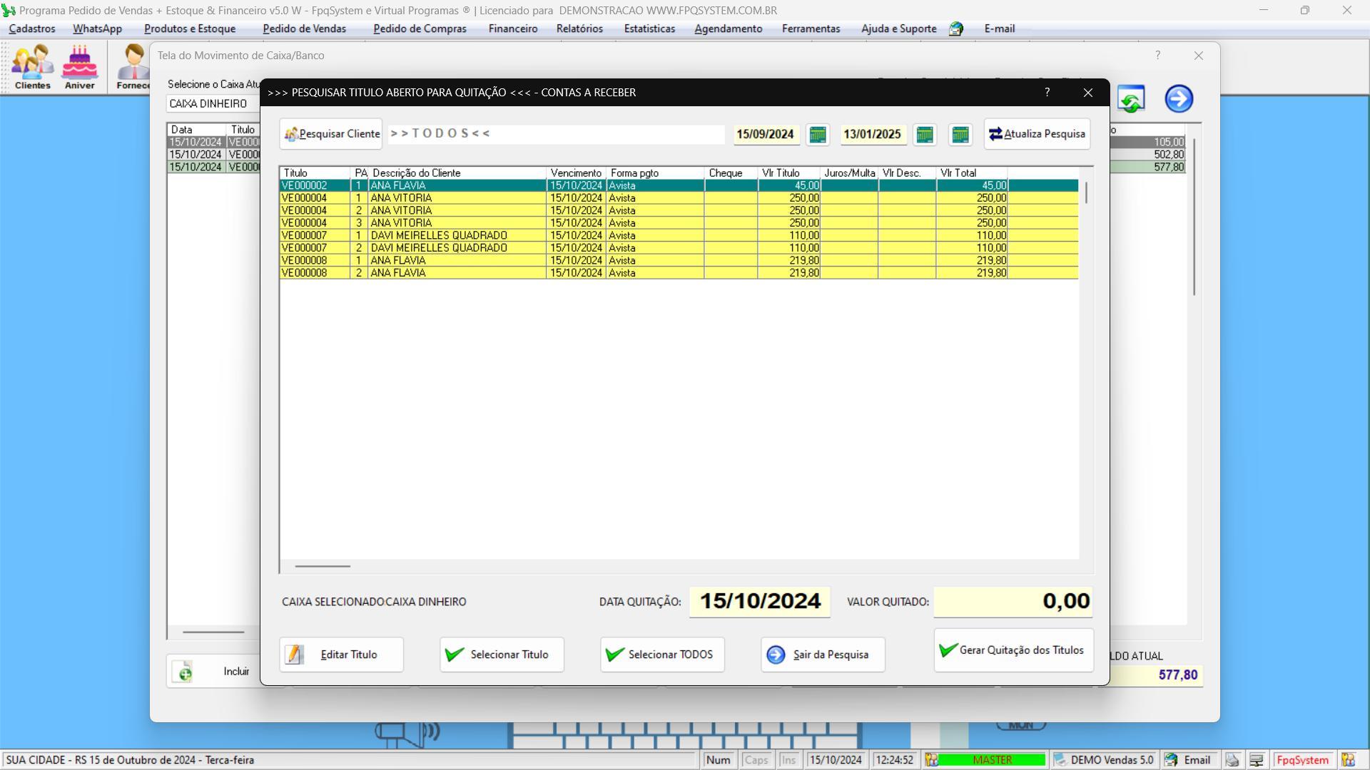Click the calendar icon next to 15/09/2024

818,133
